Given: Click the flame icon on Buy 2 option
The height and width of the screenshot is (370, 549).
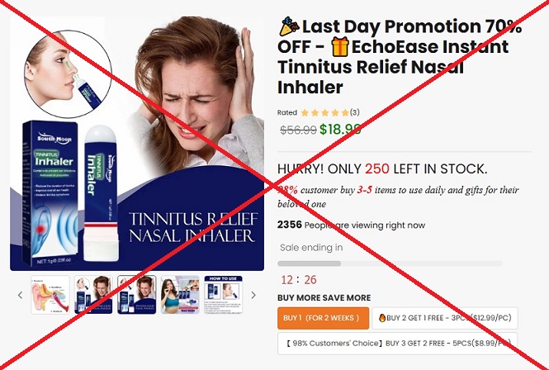Looking at the screenshot, I should [x=382, y=318].
